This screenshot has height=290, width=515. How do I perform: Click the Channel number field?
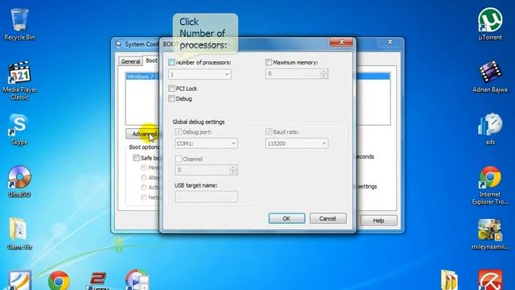pyautogui.click(x=202, y=170)
